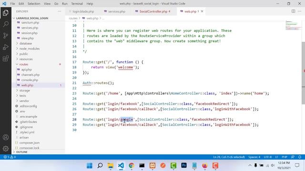Expand the tests folder

(22, 96)
